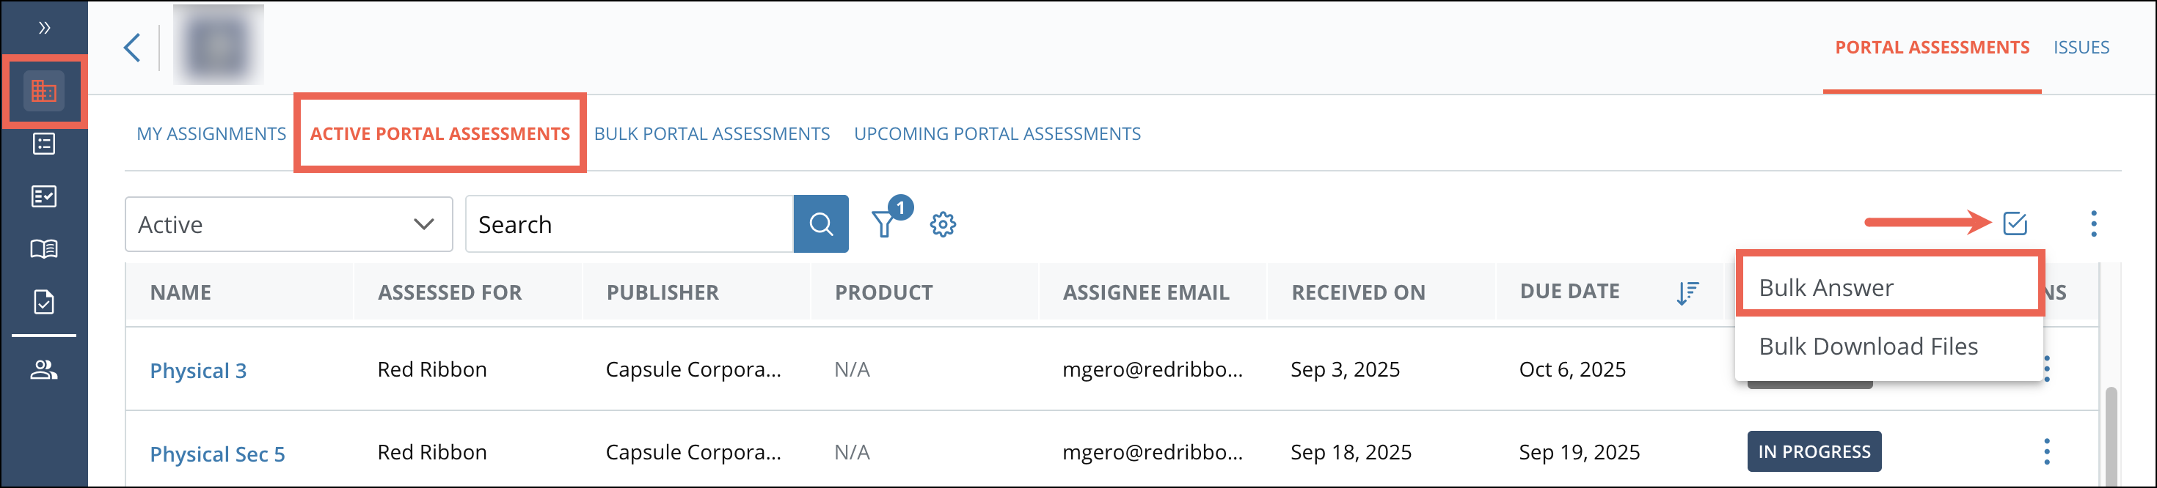
Task: Select Bulk Answer from the menu
Action: pos(1825,287)
